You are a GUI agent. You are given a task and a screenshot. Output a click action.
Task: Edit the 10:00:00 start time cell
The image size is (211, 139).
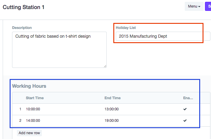33,109
